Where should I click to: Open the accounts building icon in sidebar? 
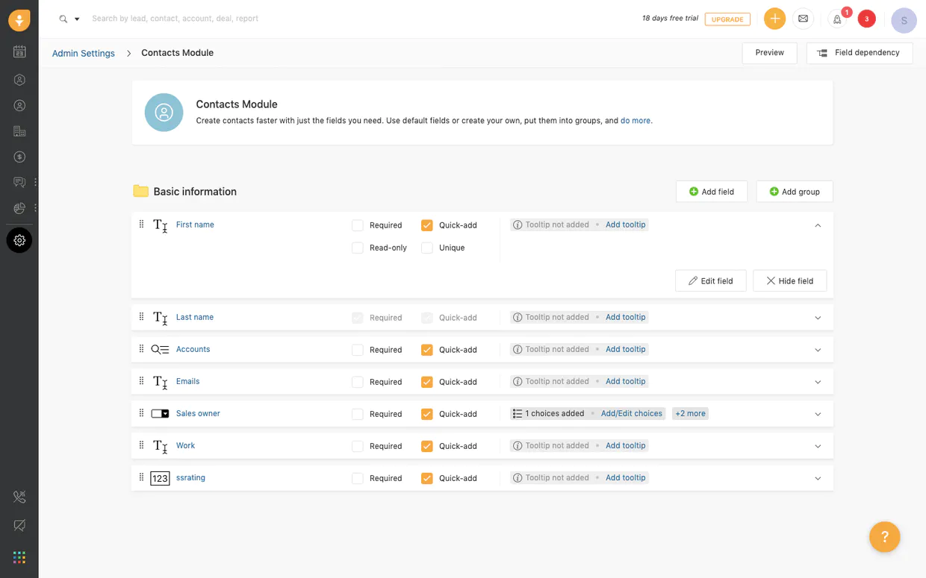click(19, 131)
